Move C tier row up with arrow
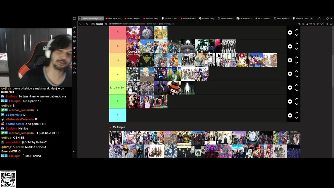 [x=297, y=71]
